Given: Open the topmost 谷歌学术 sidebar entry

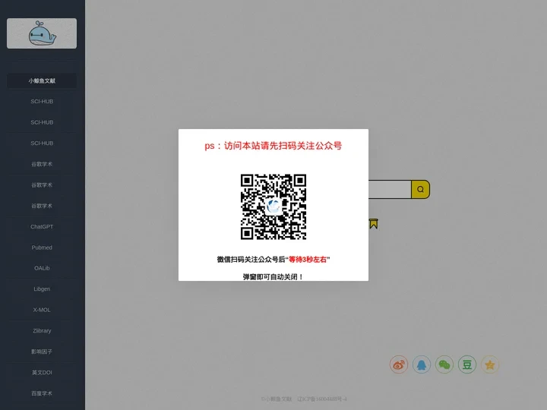Looking at the screenshot, I should [42, 164].
